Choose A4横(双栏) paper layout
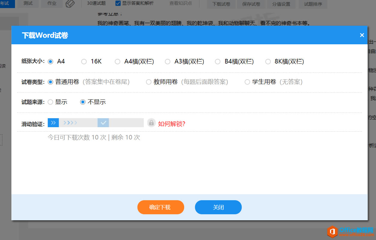Image resolution: width=376 pixels, height=240 pixels. click(x=118, y=62)
